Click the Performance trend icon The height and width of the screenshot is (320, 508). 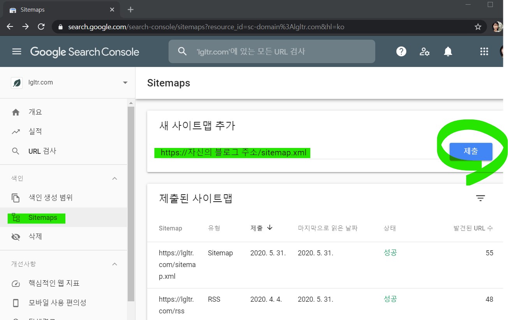tap(16, 132)
